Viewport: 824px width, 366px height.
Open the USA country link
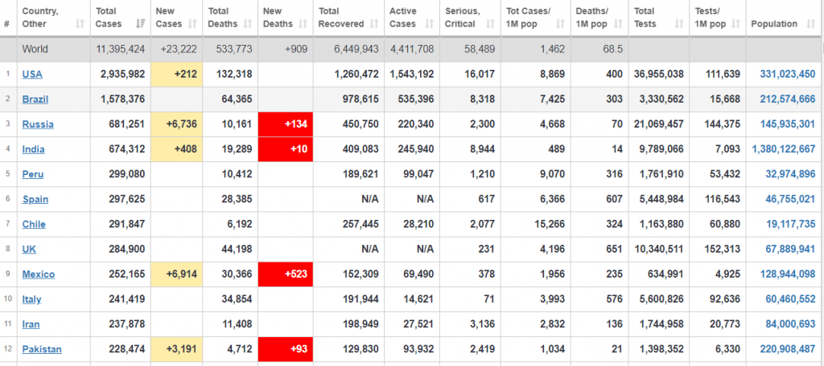[32, 75]
